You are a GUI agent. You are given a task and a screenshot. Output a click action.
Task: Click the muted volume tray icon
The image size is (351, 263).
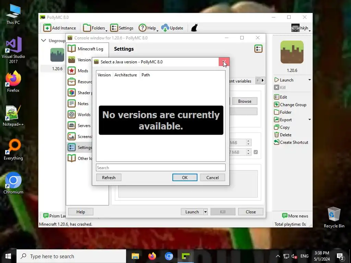point(294,256)
